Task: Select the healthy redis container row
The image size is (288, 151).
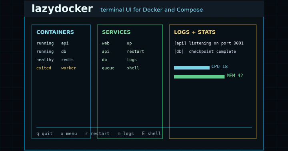Action: (55, 60)
